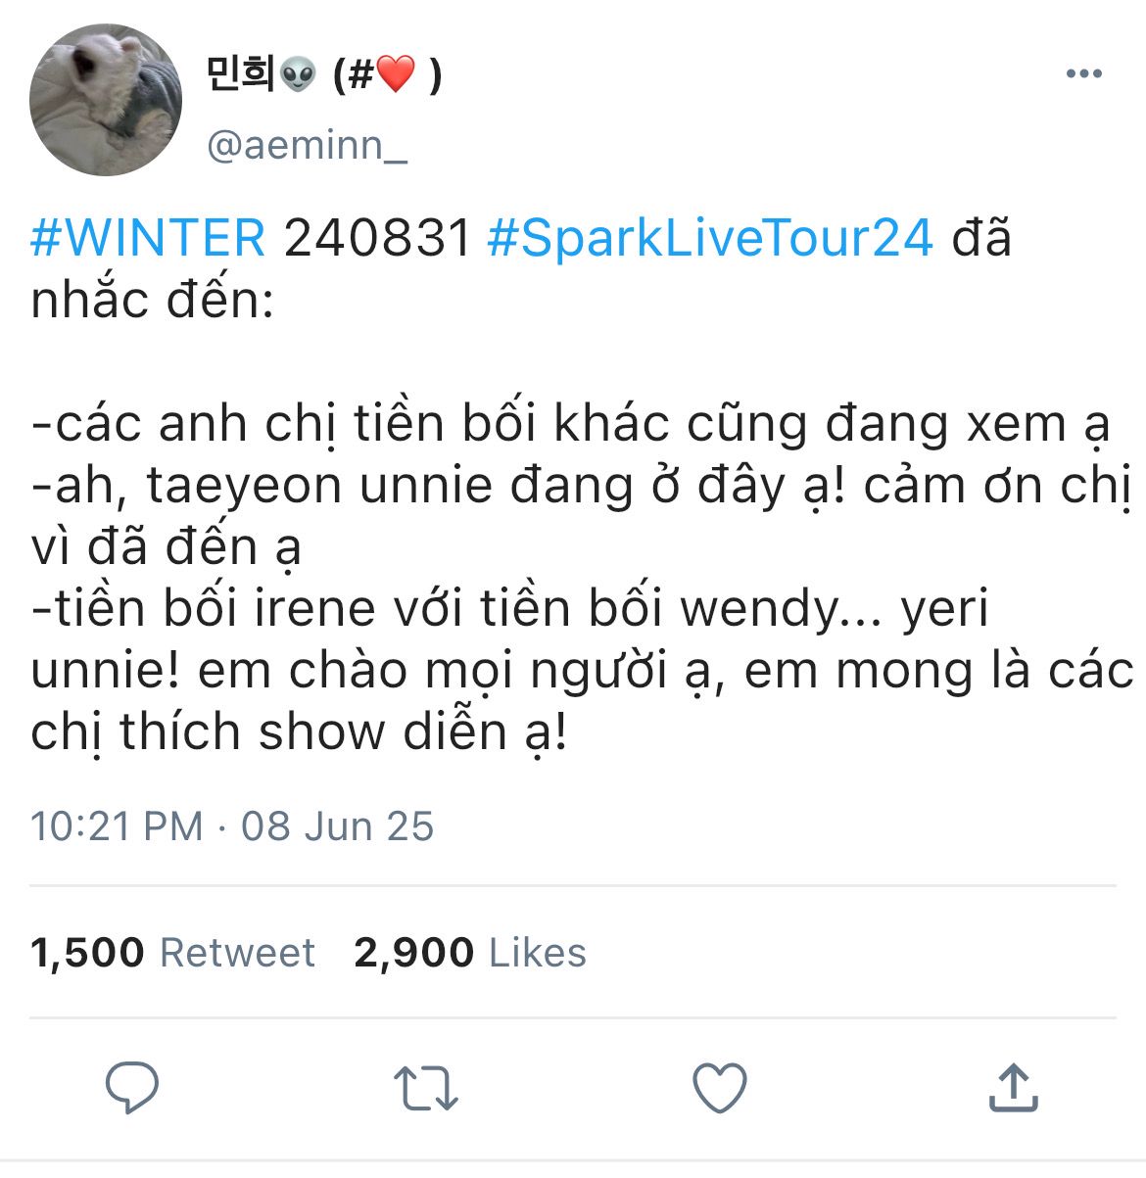This screenshot has width=1146, height=1178.
Task: Tap the 240831 date text in tweet
Action: pyautogui.click(x=378, y=238)
